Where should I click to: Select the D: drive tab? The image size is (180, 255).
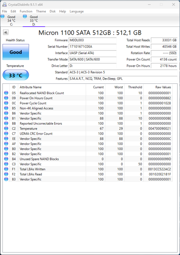pyautogui.click(x=34, y=20)
